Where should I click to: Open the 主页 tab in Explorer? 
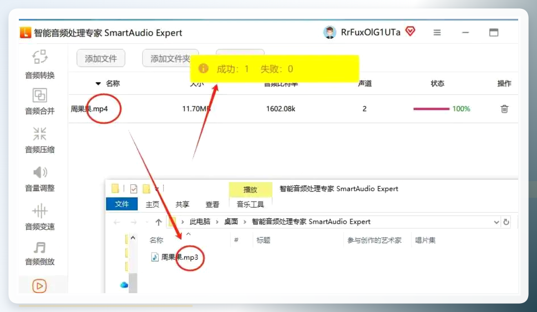pyautogui.click(x=153, y=204)
